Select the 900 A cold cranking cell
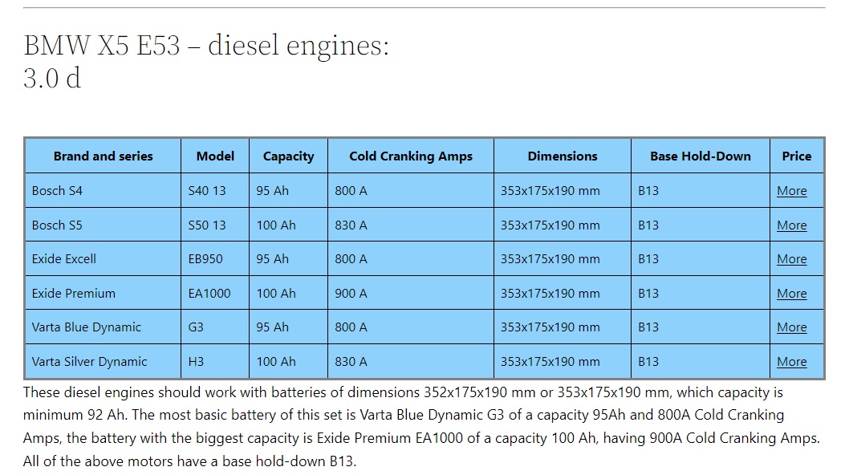Viewport: 845px width, 475px height. coord(411,294)
